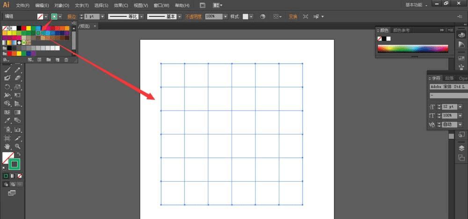Select the Zoom tool
This screenshot has height=219, width=468.
point(18,146)
